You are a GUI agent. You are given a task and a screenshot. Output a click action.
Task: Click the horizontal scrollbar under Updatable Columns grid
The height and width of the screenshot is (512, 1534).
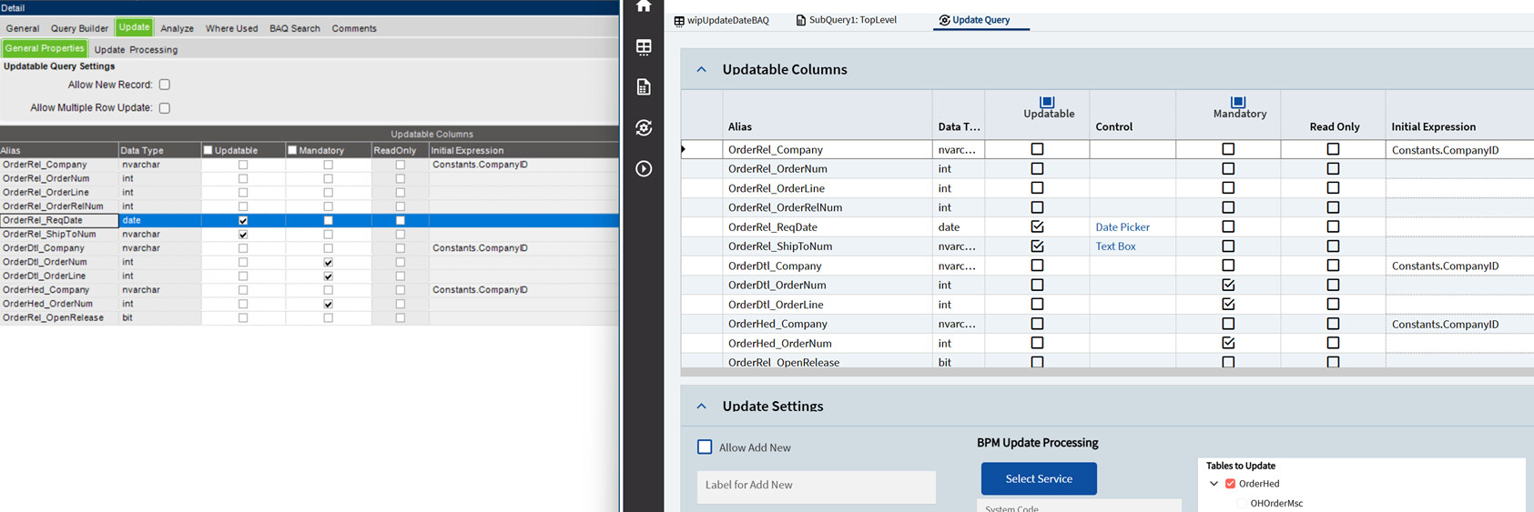click(1106, 371)
